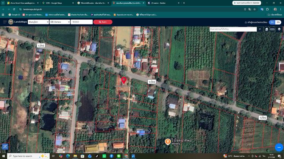Click the red search button

tap(103, 22)
